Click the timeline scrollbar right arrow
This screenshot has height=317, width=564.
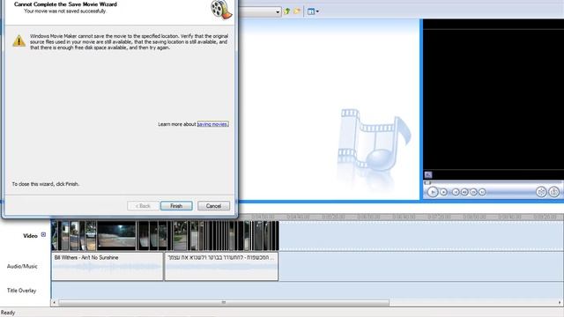560,303
